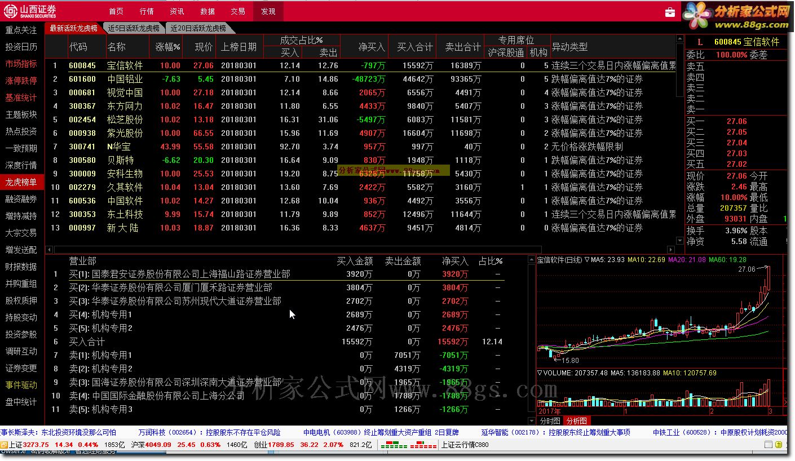Viewport: 795px width, 461px height.
Task: Switch to 最新活跃龙虎榜 tab
Action: point(74,28)
